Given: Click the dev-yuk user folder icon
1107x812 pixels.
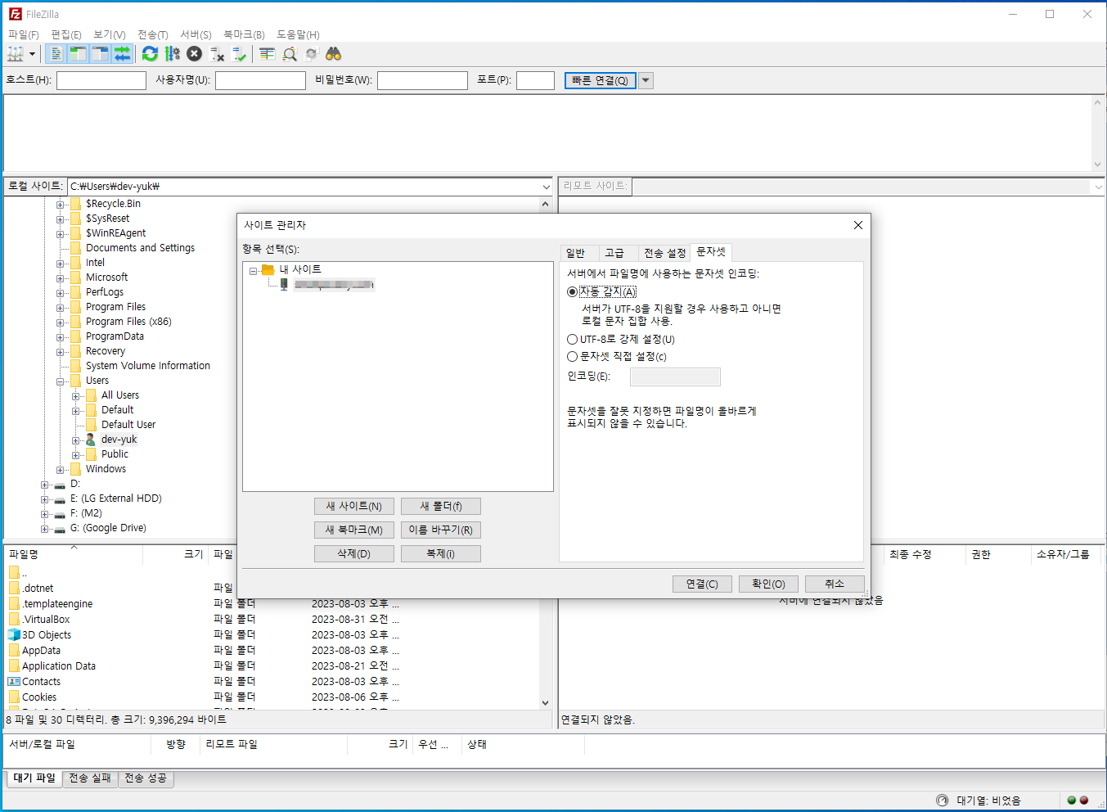Looking at the screenshot, I should point(91,440).
